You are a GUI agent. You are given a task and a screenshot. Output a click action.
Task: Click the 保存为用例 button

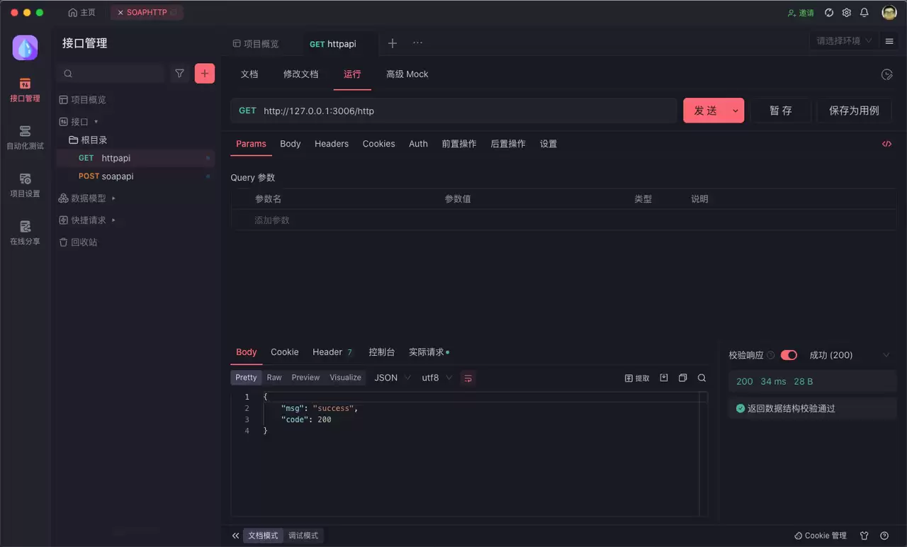click(854, 111)
